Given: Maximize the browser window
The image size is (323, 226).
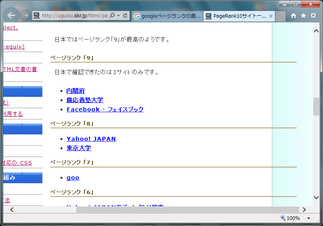Looking at the screenshot, I should (296, 4).
